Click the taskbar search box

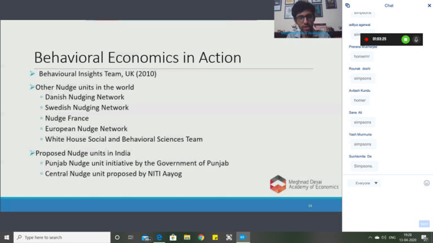(62, 237)
